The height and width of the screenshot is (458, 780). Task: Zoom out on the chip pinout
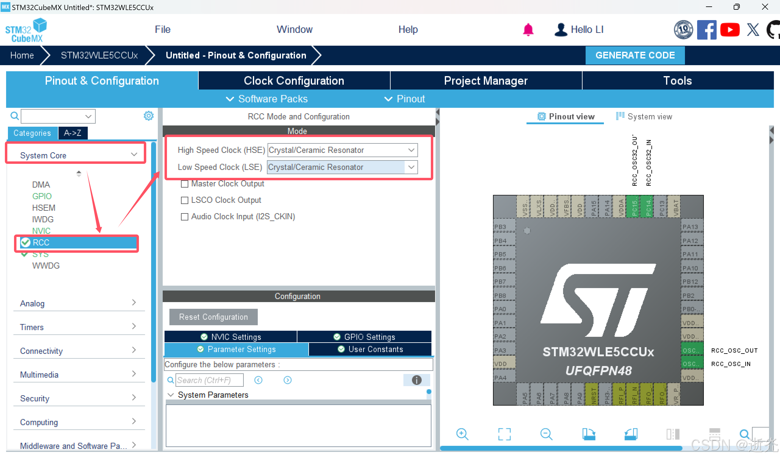(546, 434)
